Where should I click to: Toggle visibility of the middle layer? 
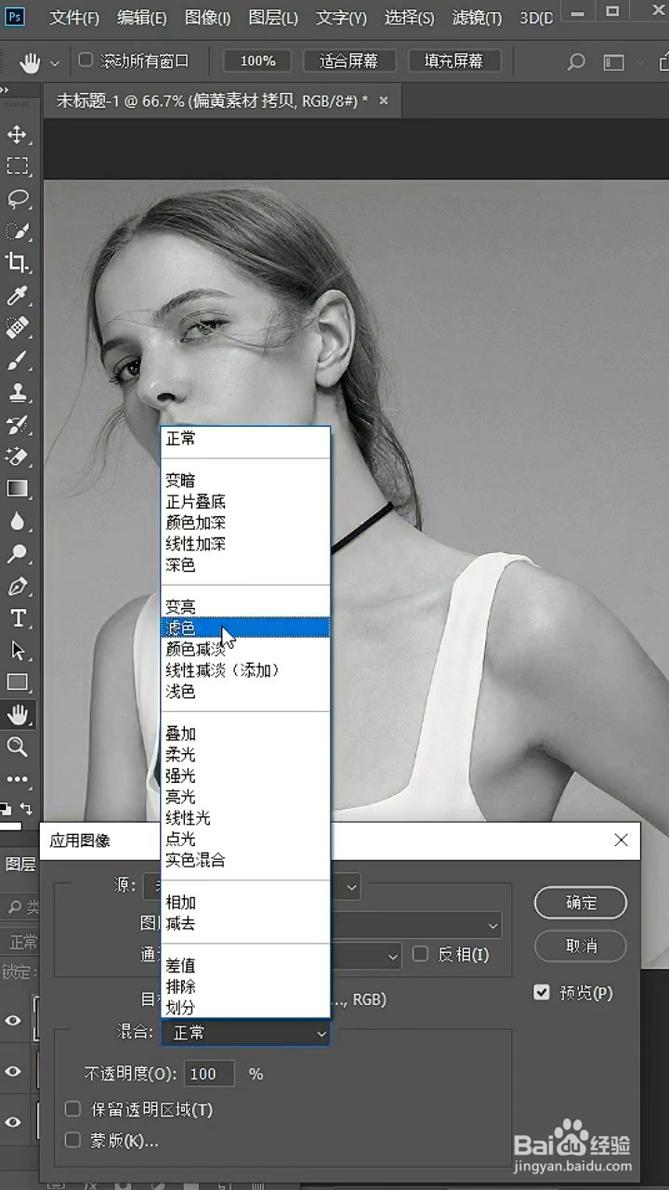13,1072
